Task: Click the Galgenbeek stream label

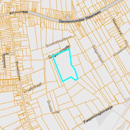Action: 97,54
